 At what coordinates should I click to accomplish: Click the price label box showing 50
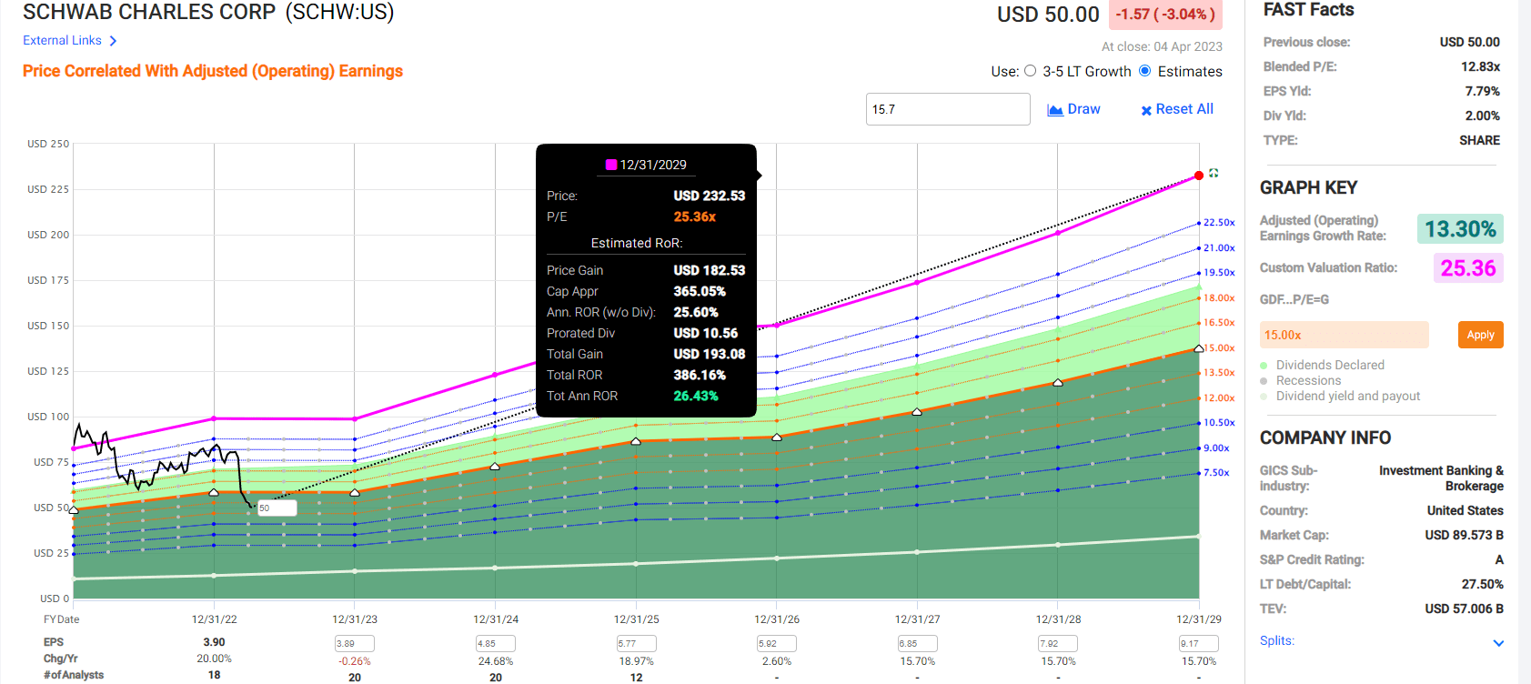pos(277,508)
